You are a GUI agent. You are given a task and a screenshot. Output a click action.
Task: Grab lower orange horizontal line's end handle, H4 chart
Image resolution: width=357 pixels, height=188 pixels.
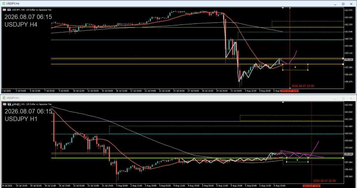click(x=343, y=64)
